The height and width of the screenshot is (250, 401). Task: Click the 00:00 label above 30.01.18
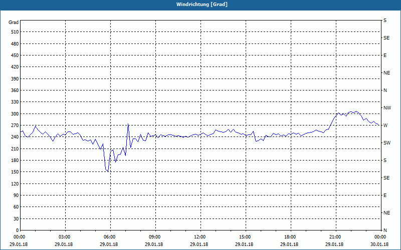tap(380, 237)
